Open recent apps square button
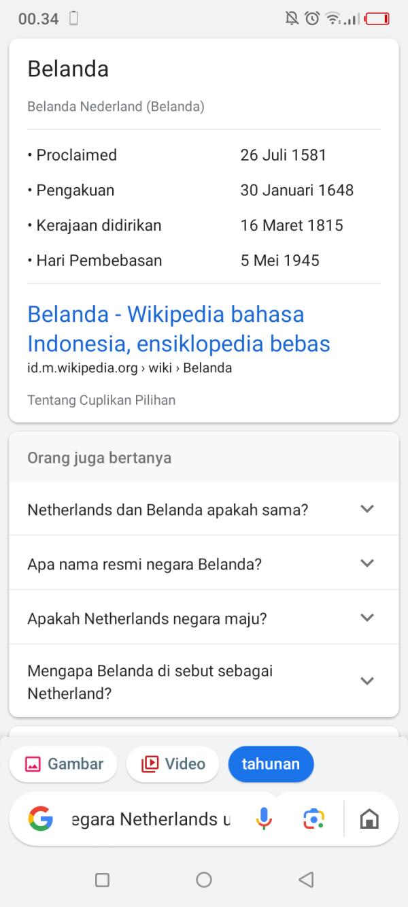Screen dimensions: 408x907 [102, 880]
